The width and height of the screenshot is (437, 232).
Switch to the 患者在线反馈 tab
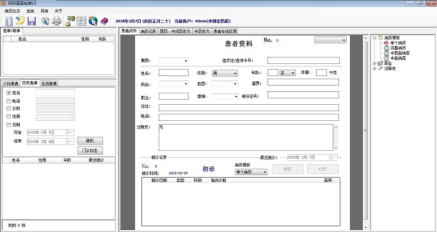click(225, 31)
